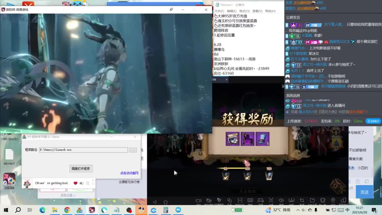Viewport: 382px width, 215px height.
Task: Pin the Onmyoji game window on top
Action: coord(171,10)
